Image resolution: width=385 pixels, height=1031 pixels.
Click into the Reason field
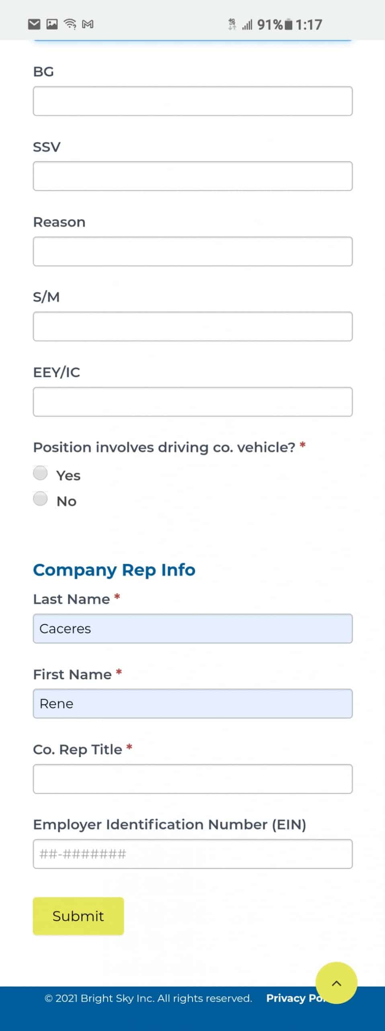[x=193, y=251]
